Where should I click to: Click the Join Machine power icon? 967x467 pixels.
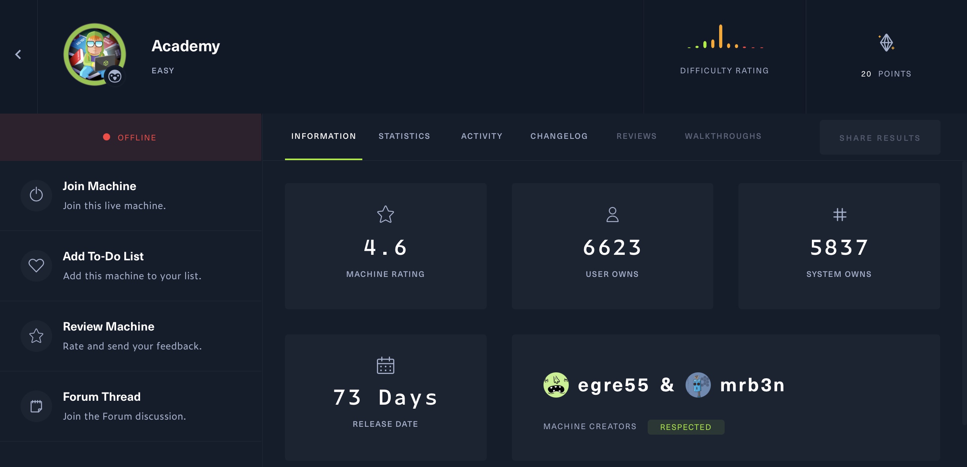point(36,195)
